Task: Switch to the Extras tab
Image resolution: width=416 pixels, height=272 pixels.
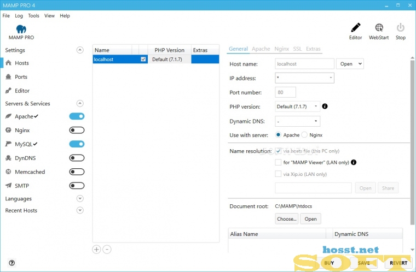Action: tap(313, 49)
